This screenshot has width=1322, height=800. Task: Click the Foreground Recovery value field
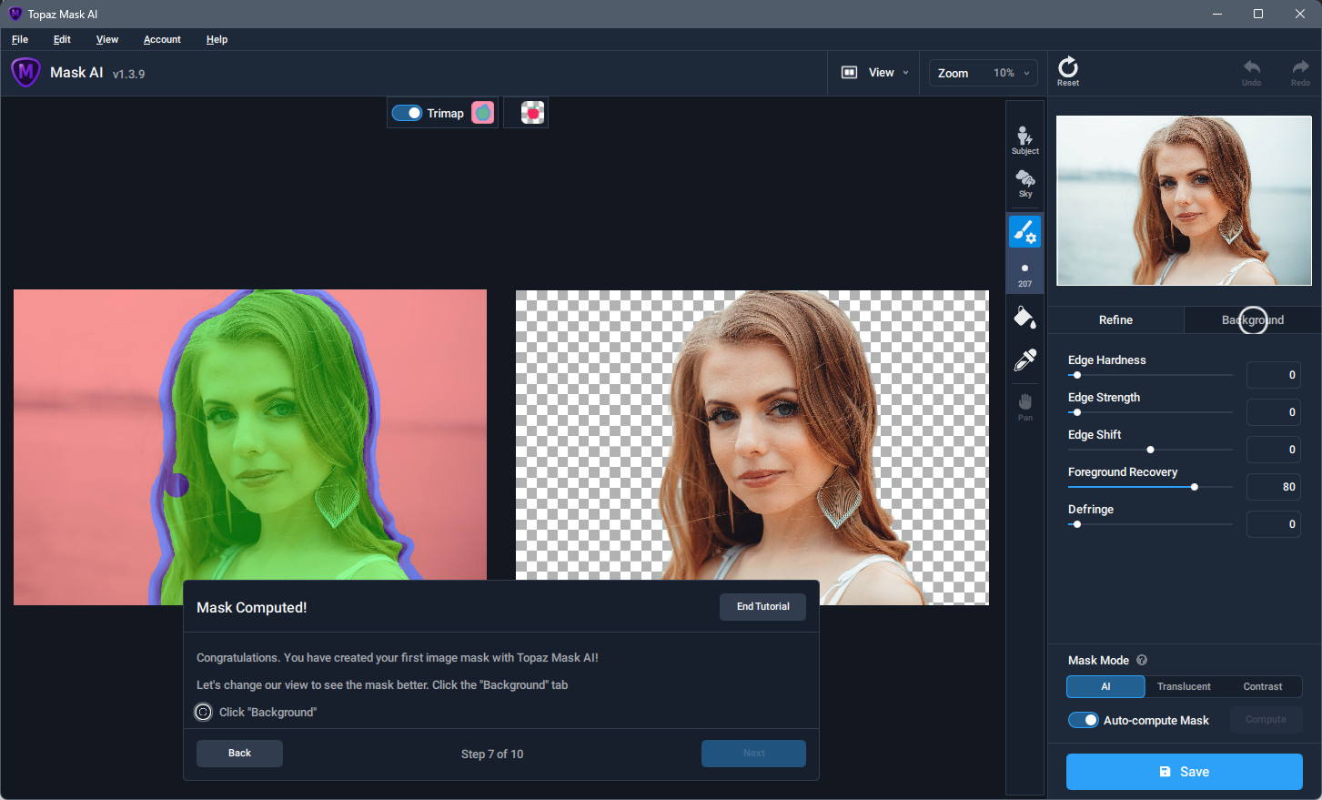click(1273, 487)
